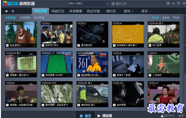186x118 pixels.
Task: Click the user center person icon
Action: [x=162, y=116]
